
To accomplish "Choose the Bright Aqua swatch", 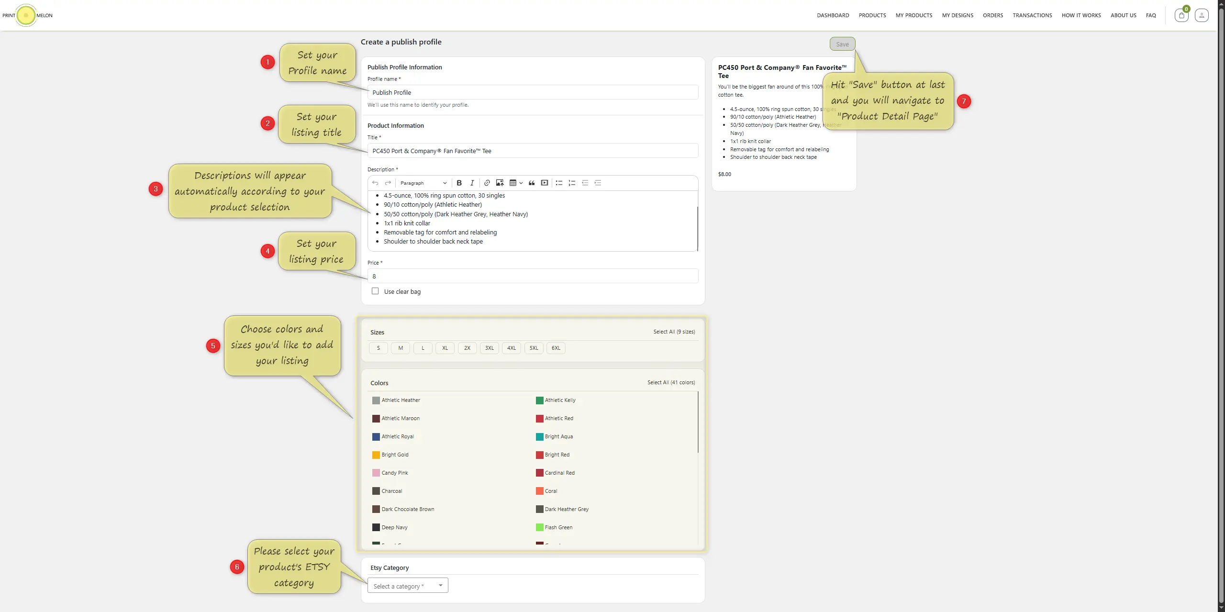I will [540, 437].
